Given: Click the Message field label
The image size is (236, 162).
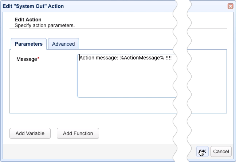Looking at the screenshot, I should point(27,59).
